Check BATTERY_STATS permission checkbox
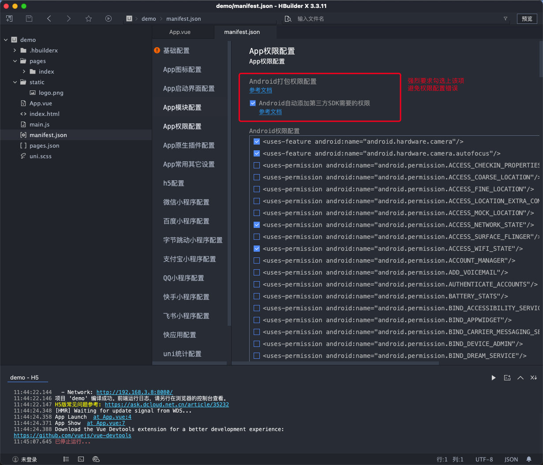This screenshot has height=465, width=543. [257, 296]
